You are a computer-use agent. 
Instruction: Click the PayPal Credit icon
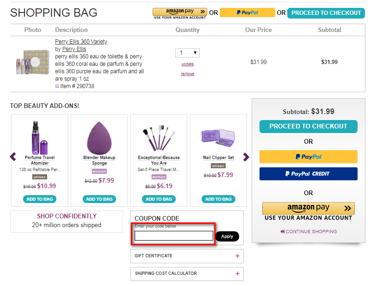point(308,174)
